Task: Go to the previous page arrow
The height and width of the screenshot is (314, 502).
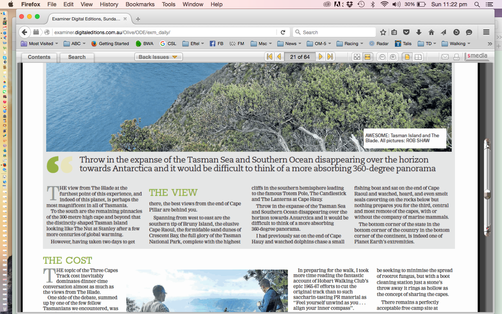Action: (279, 57)
